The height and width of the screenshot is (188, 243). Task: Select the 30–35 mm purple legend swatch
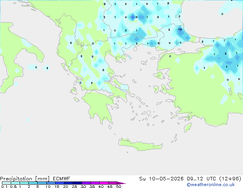pos(86,183)
